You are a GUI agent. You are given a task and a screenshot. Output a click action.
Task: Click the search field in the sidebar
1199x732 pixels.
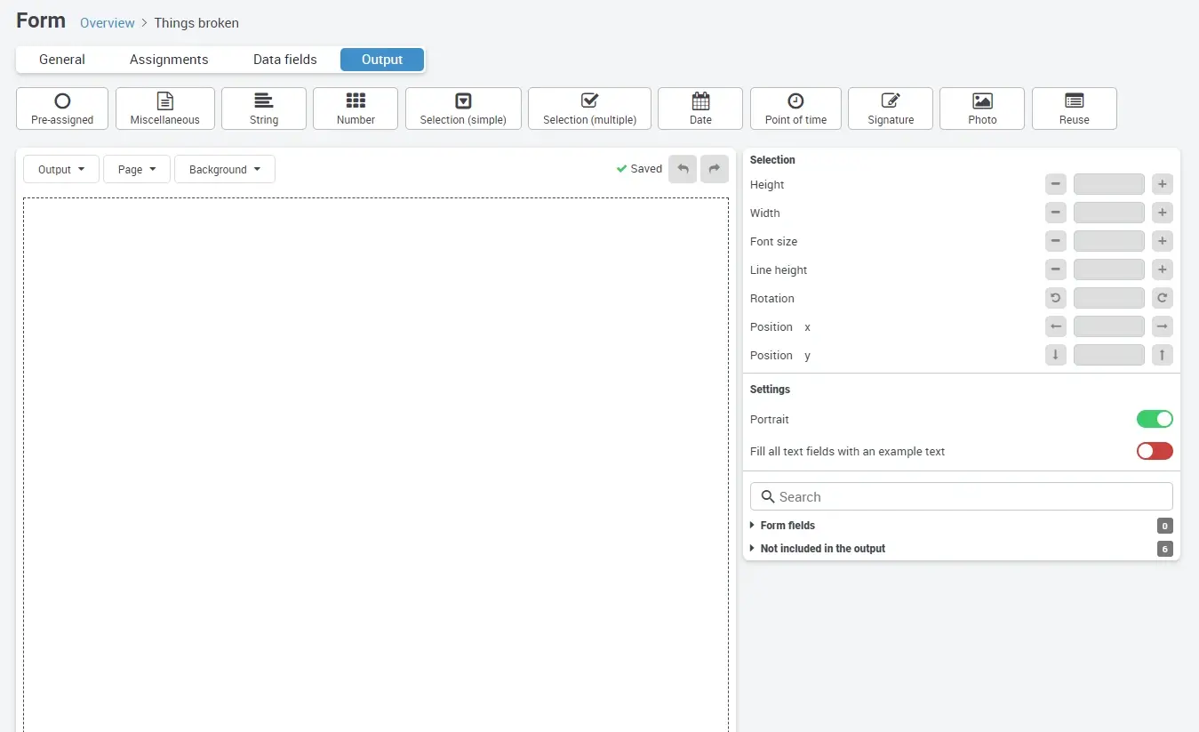[x=961, y=496]
